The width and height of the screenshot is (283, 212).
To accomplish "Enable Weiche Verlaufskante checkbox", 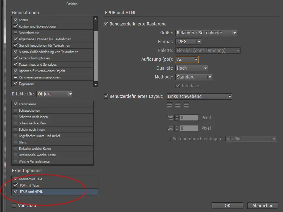I will (x=15, y=161).
